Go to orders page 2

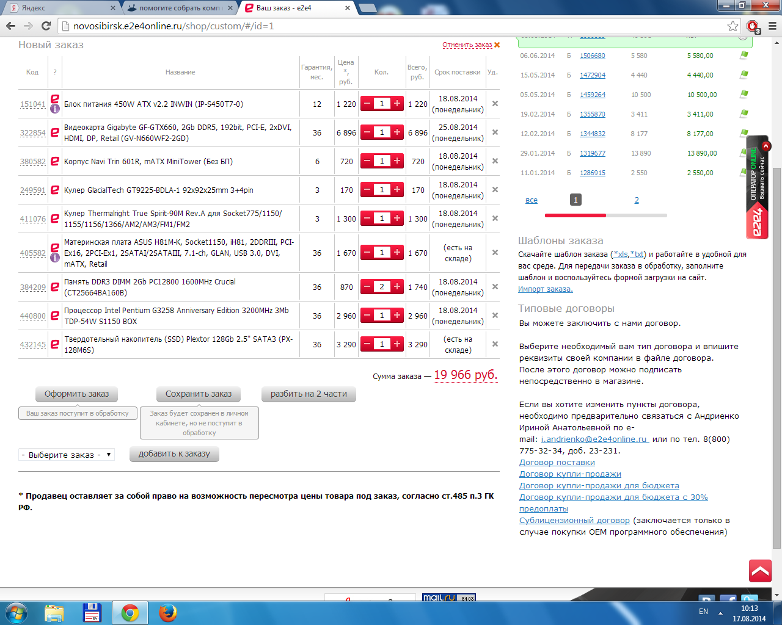637,200
